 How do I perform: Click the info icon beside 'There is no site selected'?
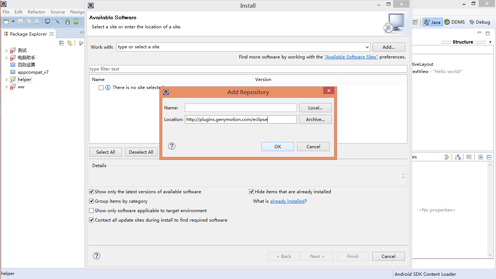tap(108, 88)
